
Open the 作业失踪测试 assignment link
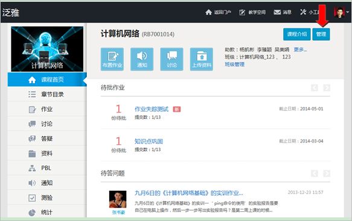click(152, 109)
